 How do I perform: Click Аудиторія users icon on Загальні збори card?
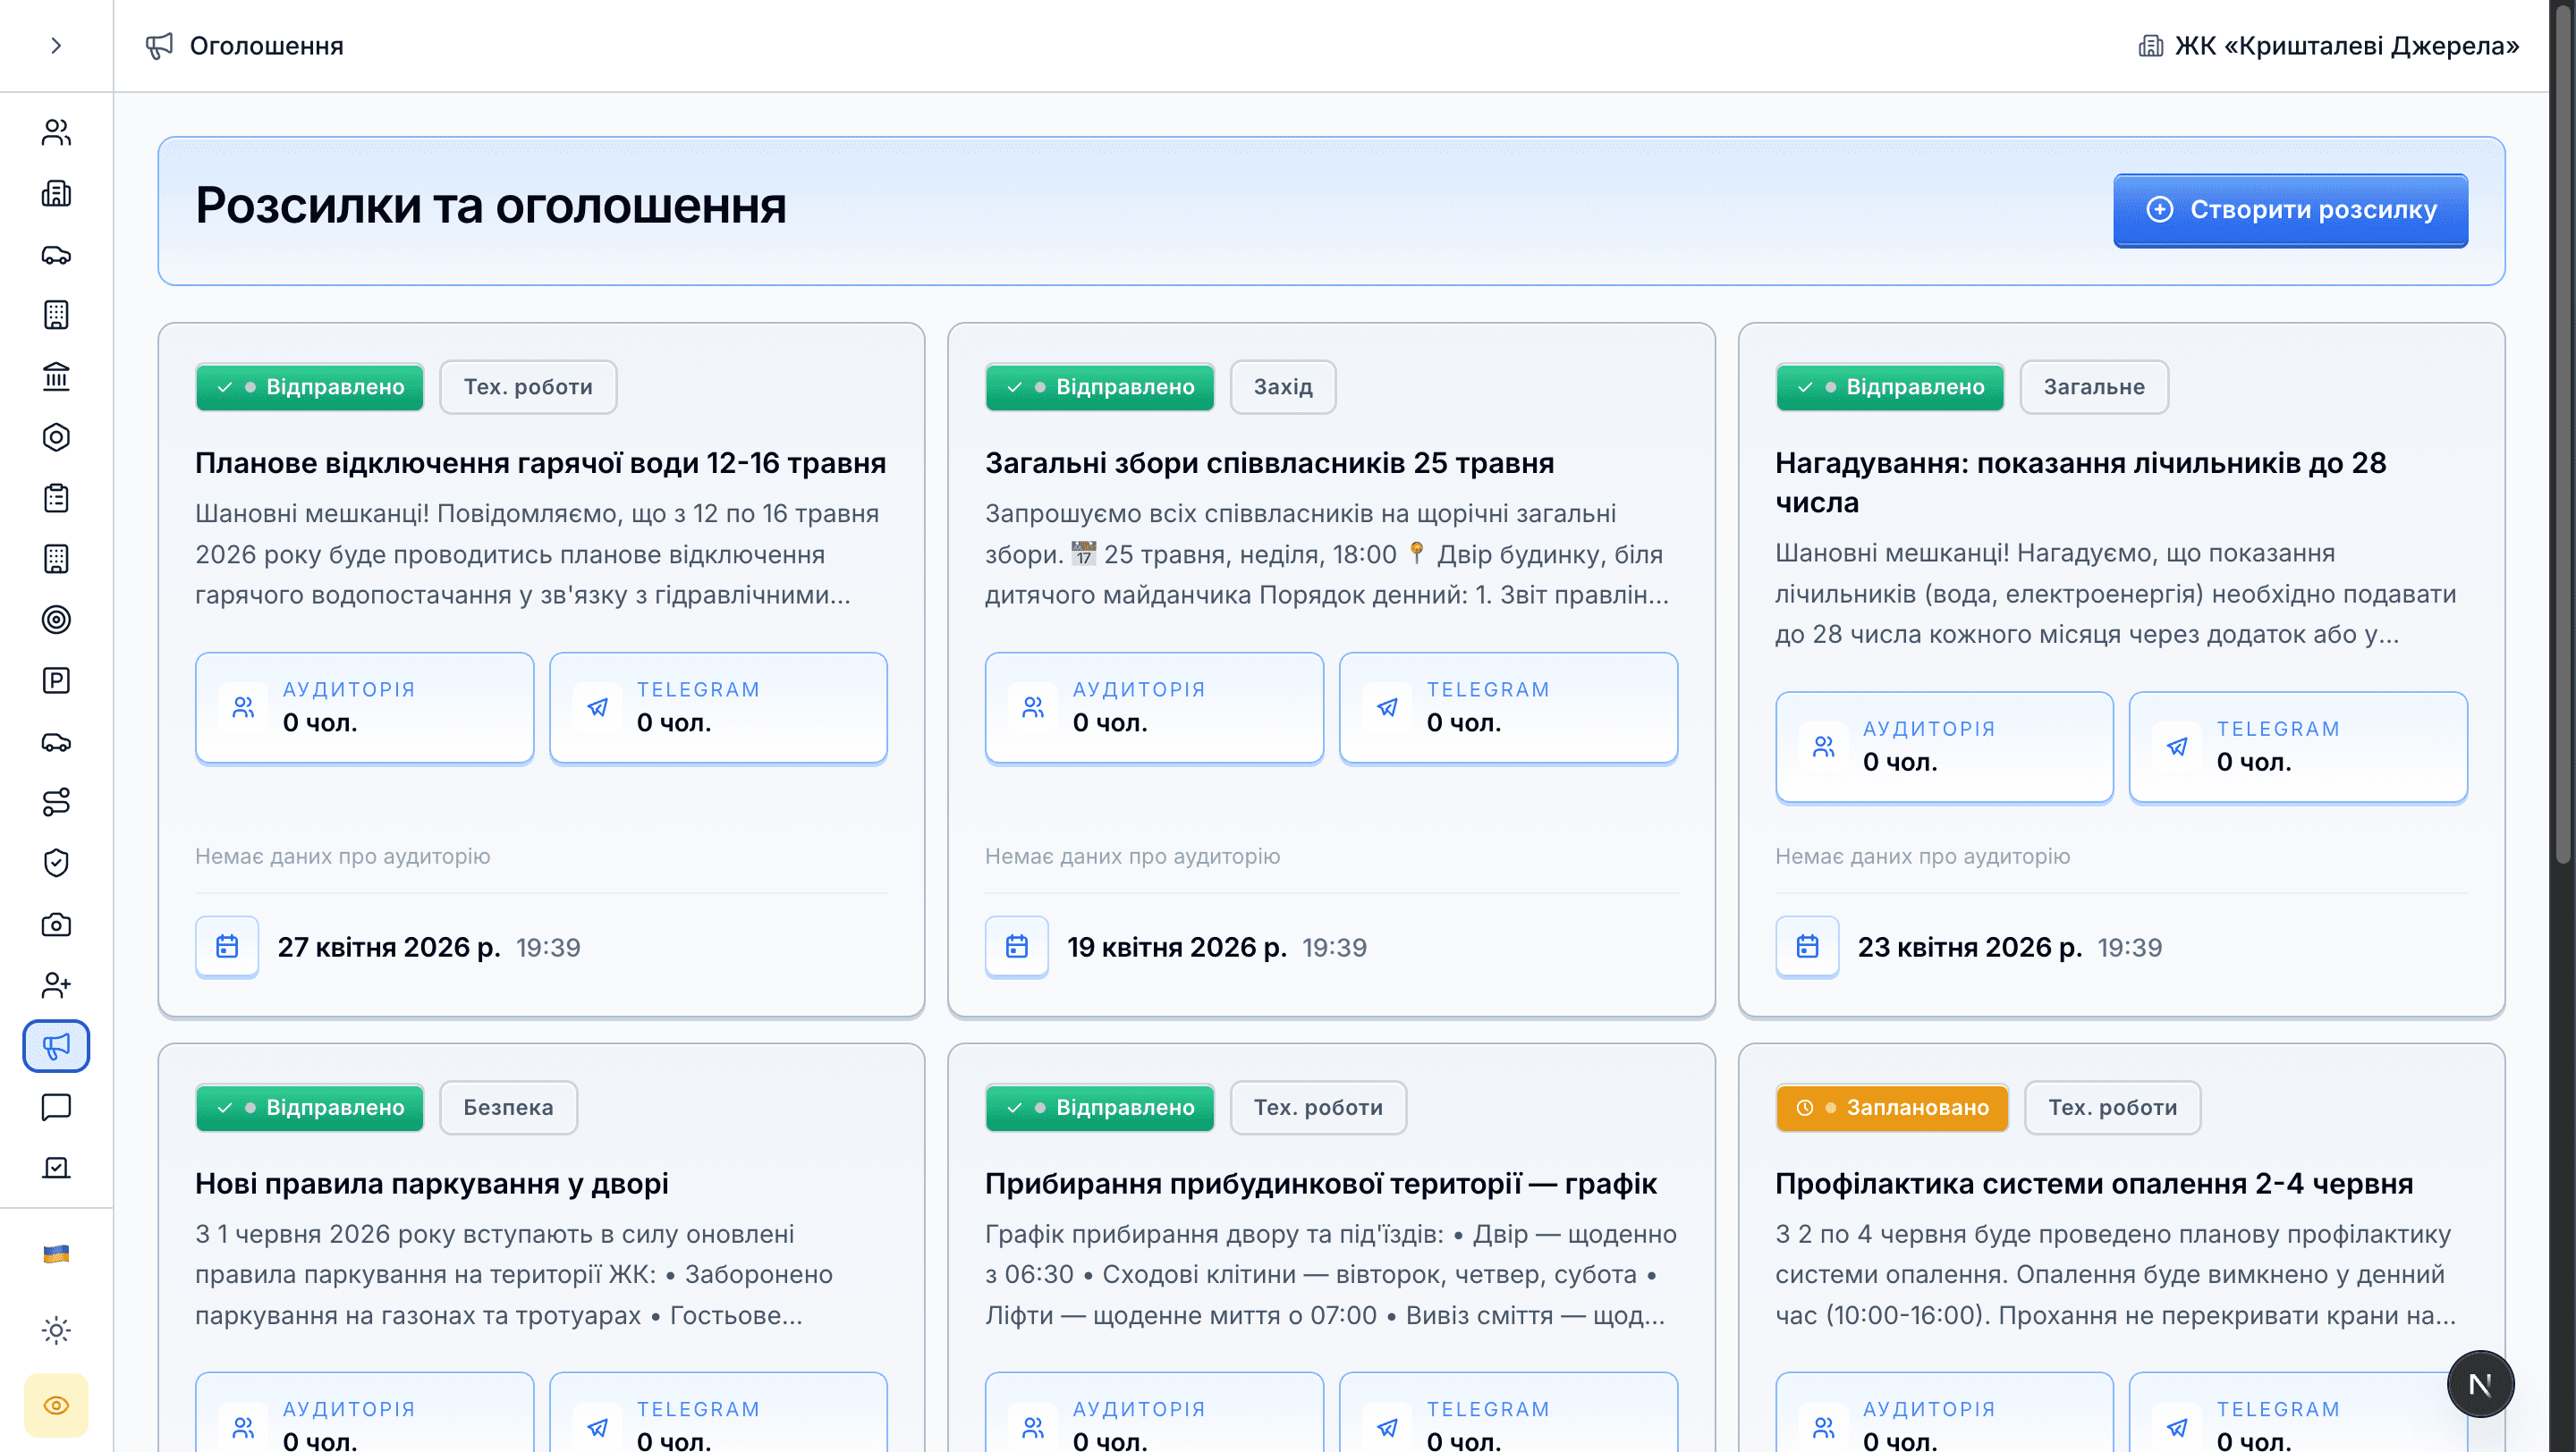(x=1033, y=707)
